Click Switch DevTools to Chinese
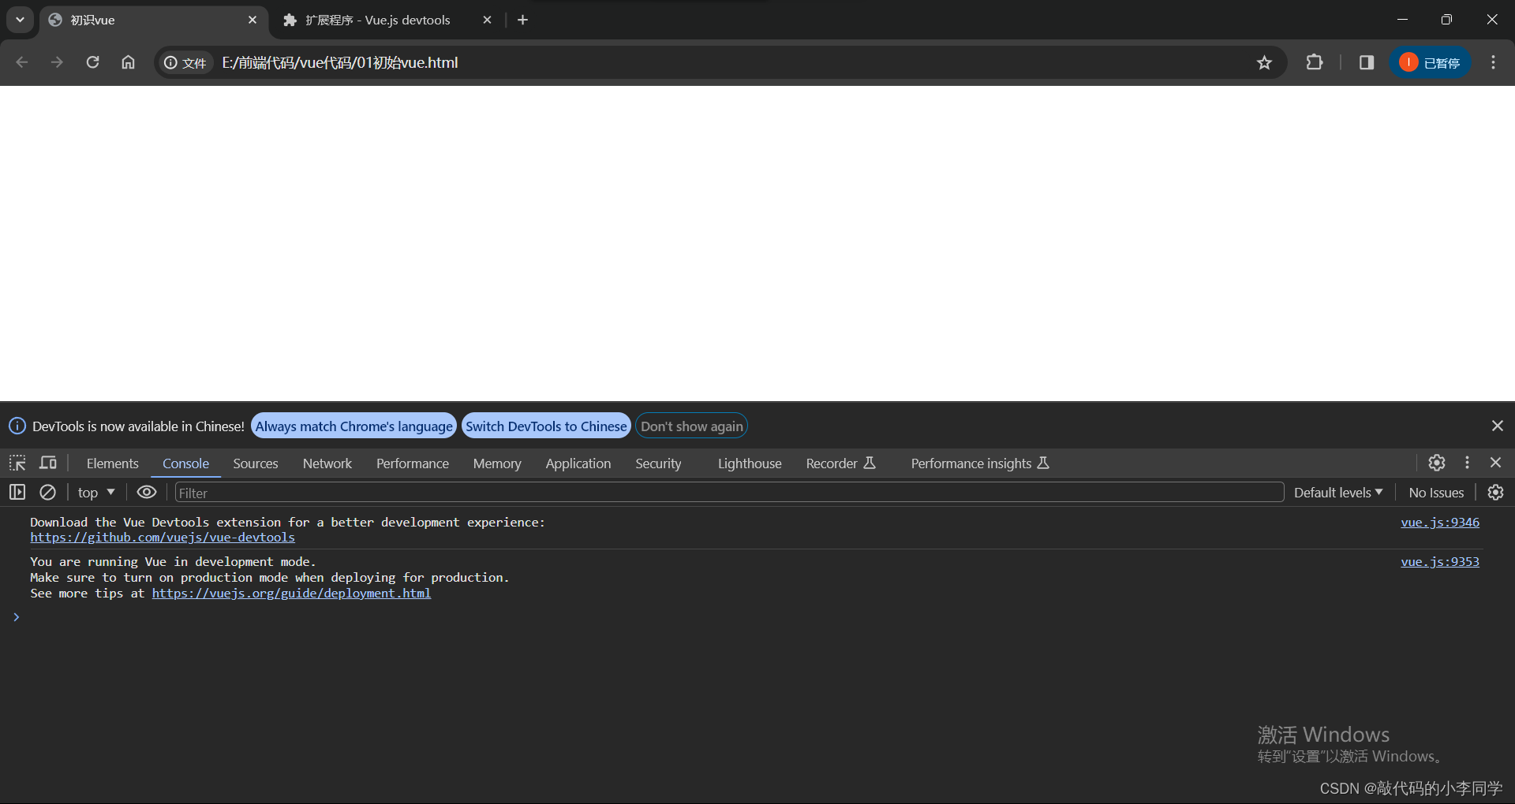1515x804 pixels. point(546,426)
